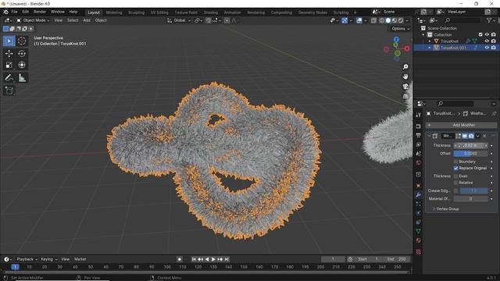500x281 pixels.
Task: Remove the Wireframe modifier with X
Action: click(484, 136)
